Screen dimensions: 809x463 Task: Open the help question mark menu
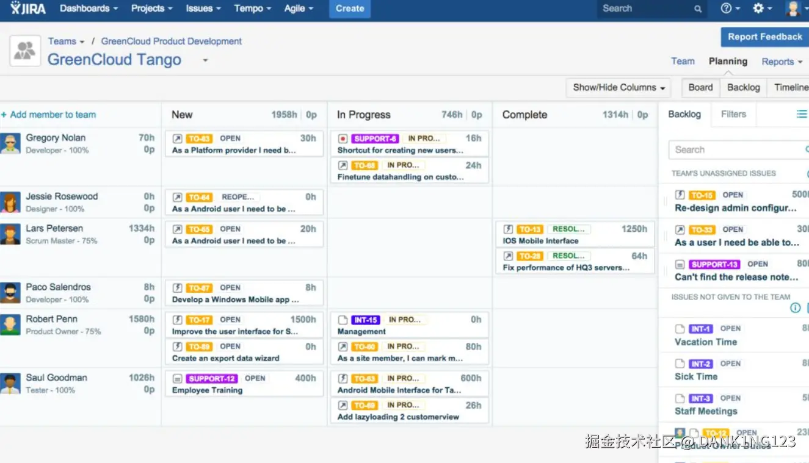tap(730, 9)
